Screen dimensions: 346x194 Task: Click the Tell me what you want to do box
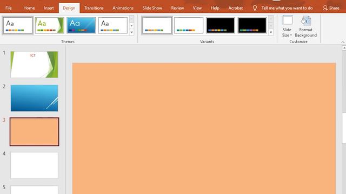tap(287, 8)
